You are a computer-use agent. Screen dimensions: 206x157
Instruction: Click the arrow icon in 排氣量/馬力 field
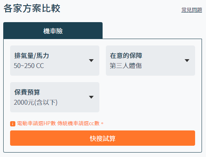click(x=91, y=60)
